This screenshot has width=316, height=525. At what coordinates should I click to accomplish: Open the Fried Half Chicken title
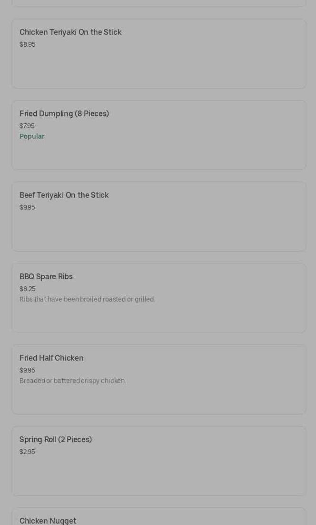click(51, 358)
